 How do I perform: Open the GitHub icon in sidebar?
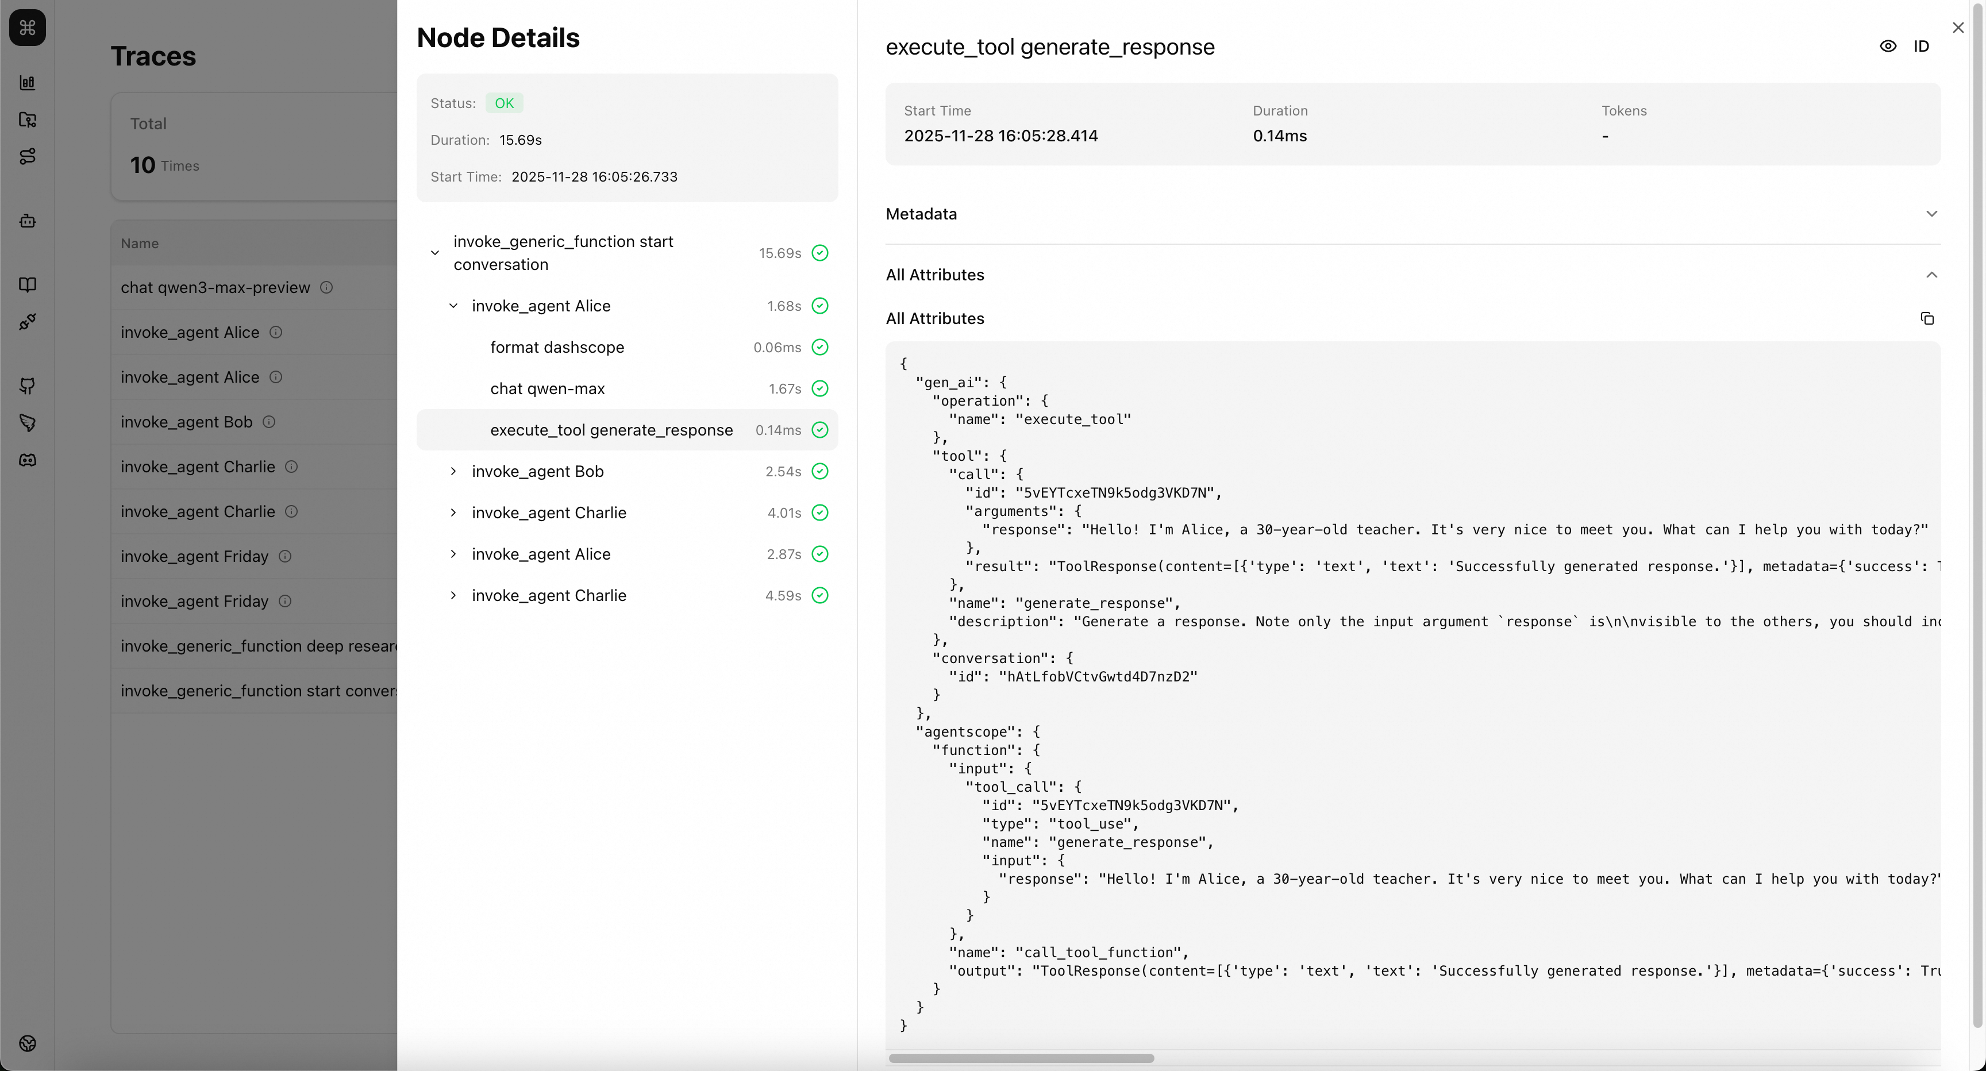point(28,386)
